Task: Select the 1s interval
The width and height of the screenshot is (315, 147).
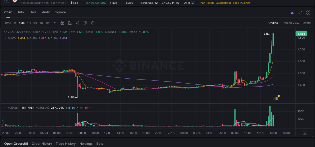Action: 15,23
